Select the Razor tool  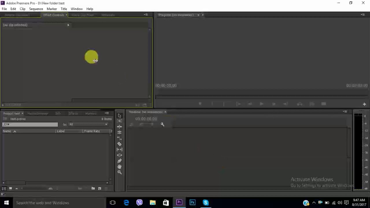(119, 144)
